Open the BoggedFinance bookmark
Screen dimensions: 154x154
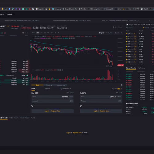tap(70, 9)
